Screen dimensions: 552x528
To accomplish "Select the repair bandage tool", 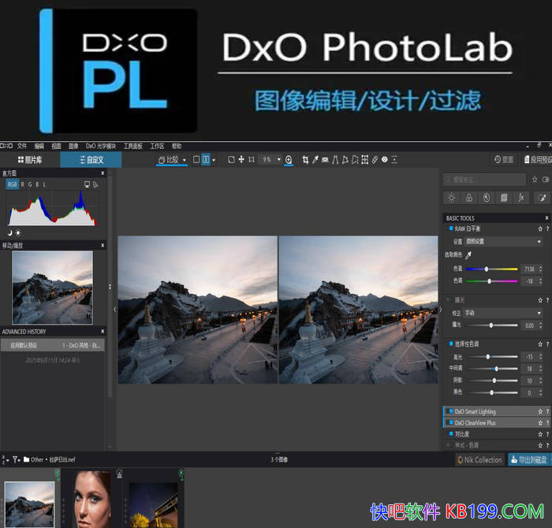I will tap(375, 160).
